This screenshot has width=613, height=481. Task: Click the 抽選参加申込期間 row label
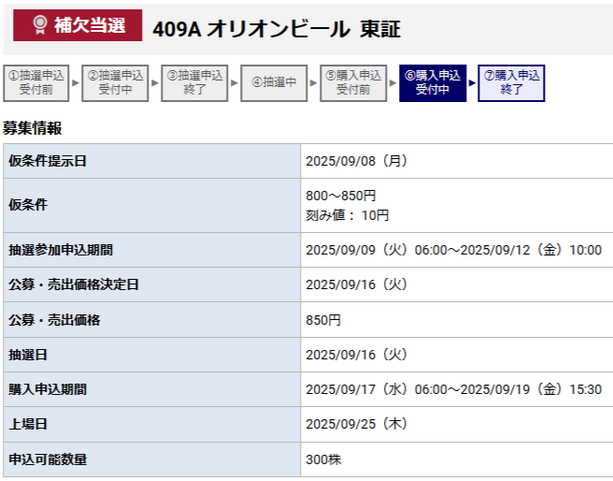(61, 250)
